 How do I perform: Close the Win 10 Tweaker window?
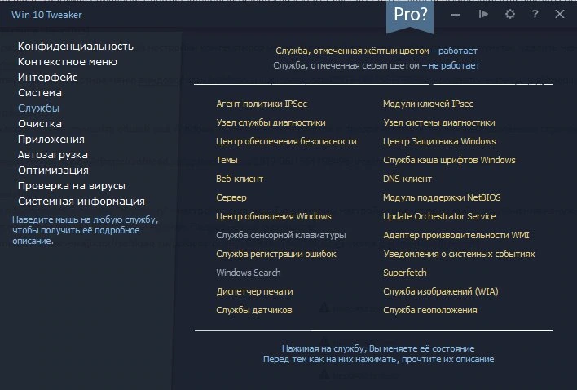tap(560, 15)
